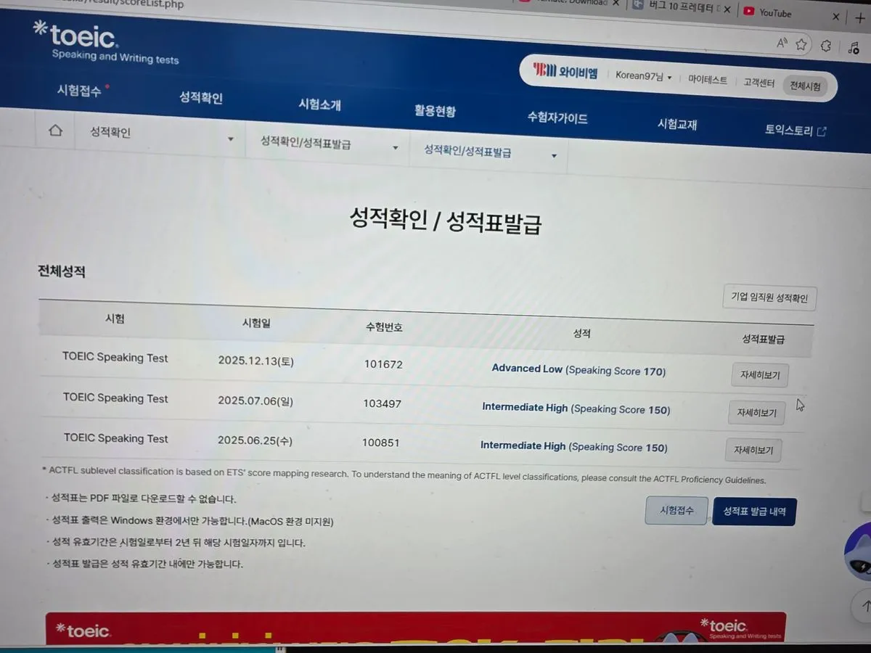The width and height of the screenshot is (871, 653).
Task: Open the 성적확인 breadcrumb dropdown
Action: (230, 138)
